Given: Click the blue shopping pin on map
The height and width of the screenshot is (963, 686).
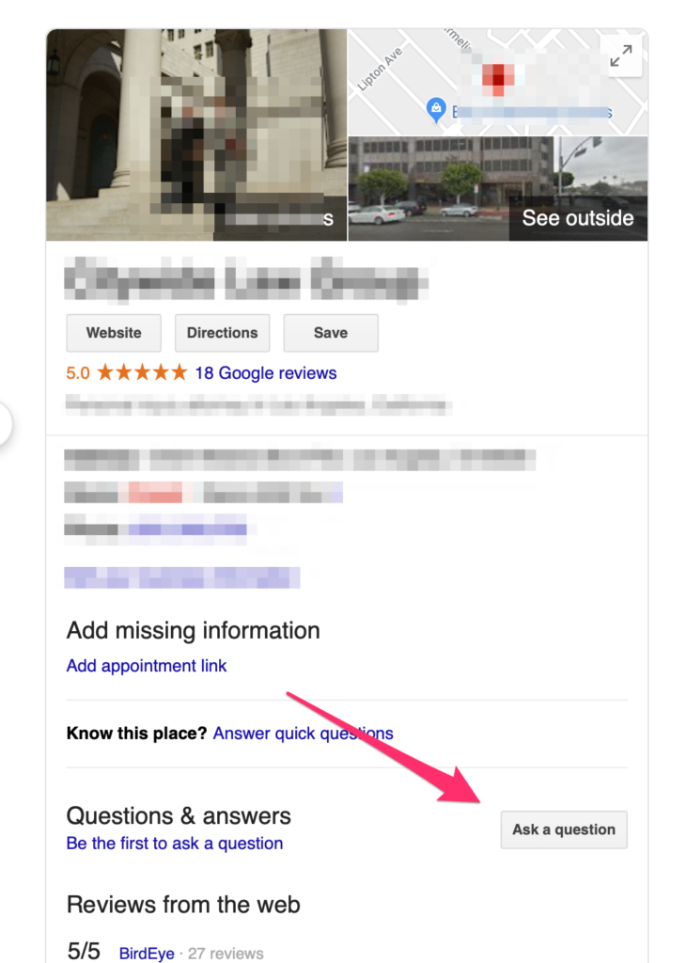Looking at the screenshot, I should click(x=436, y=109).
